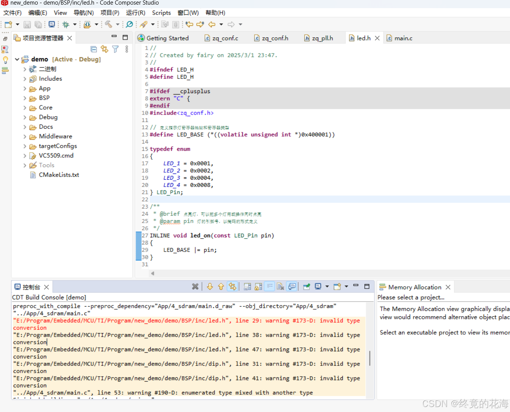Switch to the zq_conf.c editor tab
Image resolution: width=510 pixels, height=412 pixels.
point(221,38)
